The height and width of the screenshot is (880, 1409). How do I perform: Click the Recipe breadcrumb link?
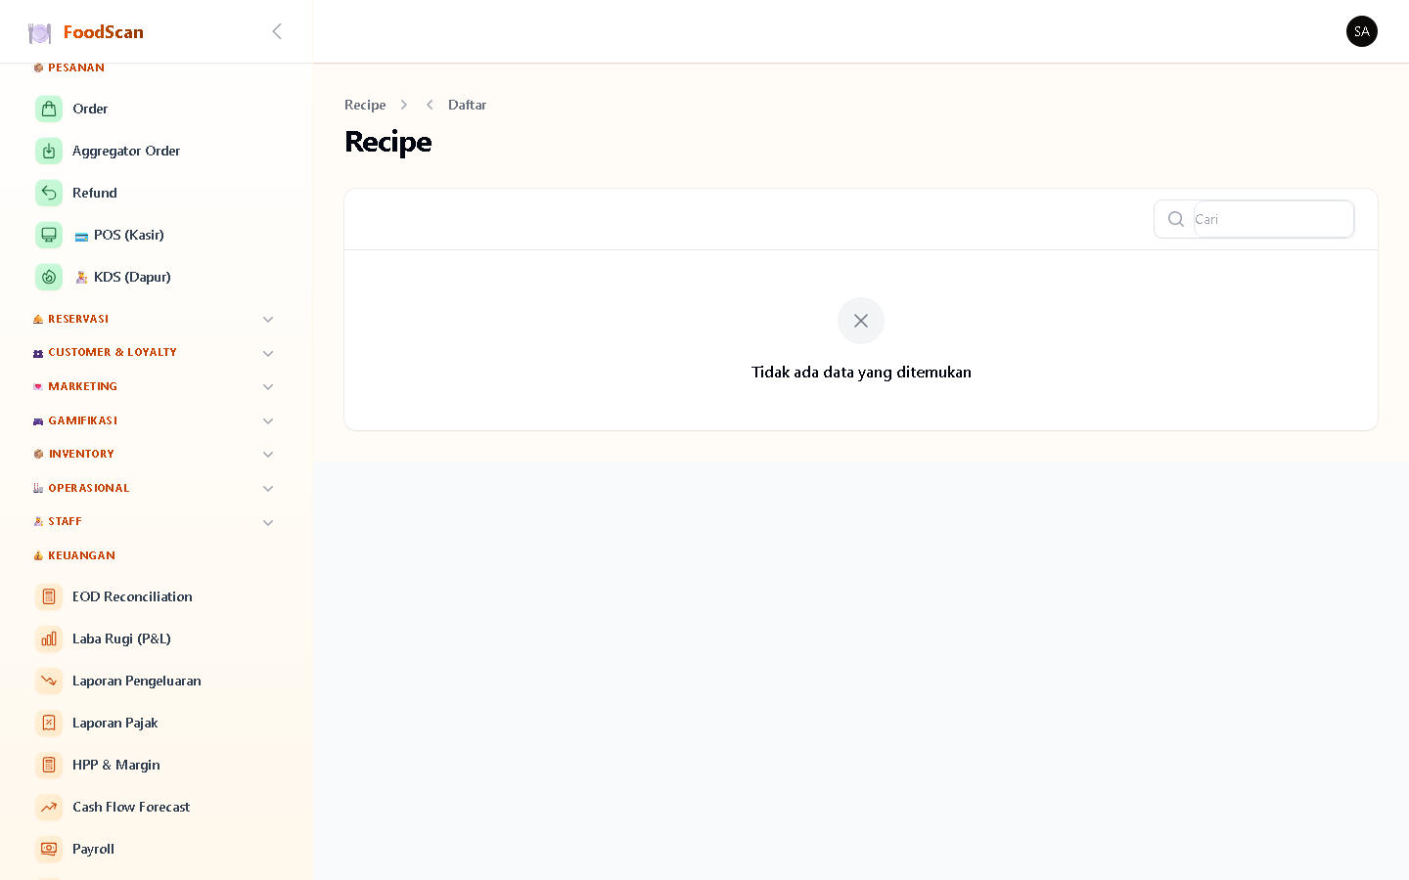click(x=365, y=105)
